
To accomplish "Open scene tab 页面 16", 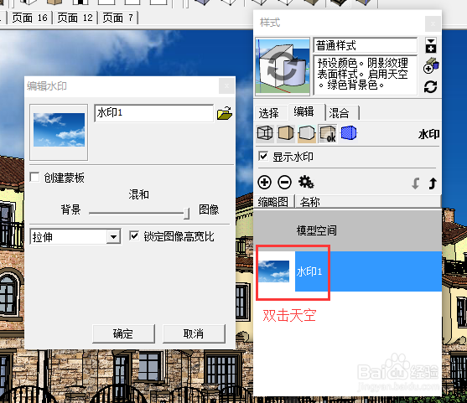I will (30, 18).
